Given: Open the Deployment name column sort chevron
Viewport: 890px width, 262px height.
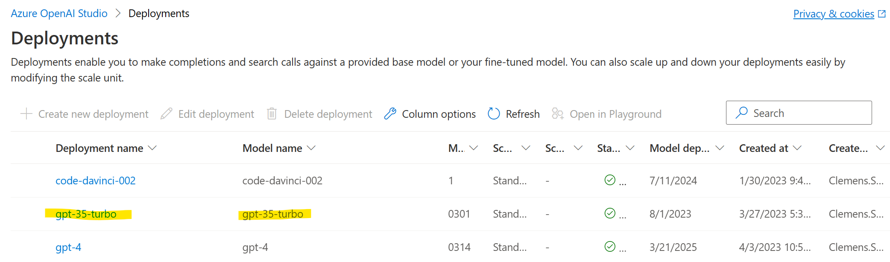Looking at the screenshot, I should (x=152, y=148).
